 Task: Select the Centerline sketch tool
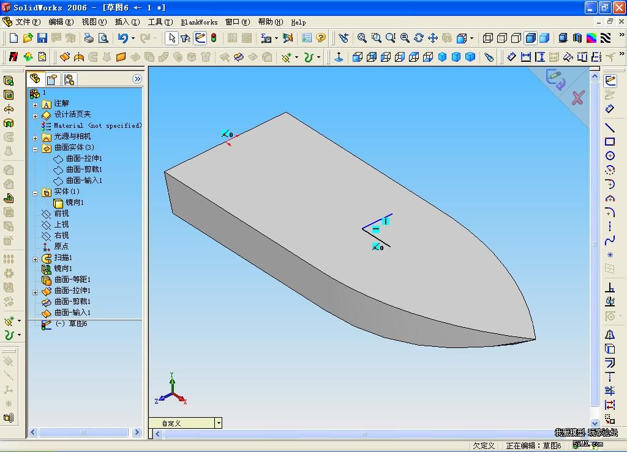click(x=610, y=226)
